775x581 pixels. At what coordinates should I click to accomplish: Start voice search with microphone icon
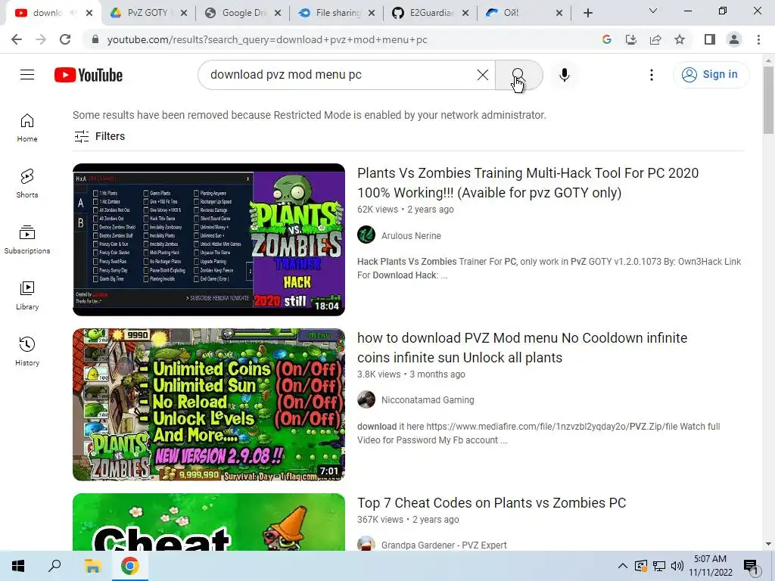564,75
